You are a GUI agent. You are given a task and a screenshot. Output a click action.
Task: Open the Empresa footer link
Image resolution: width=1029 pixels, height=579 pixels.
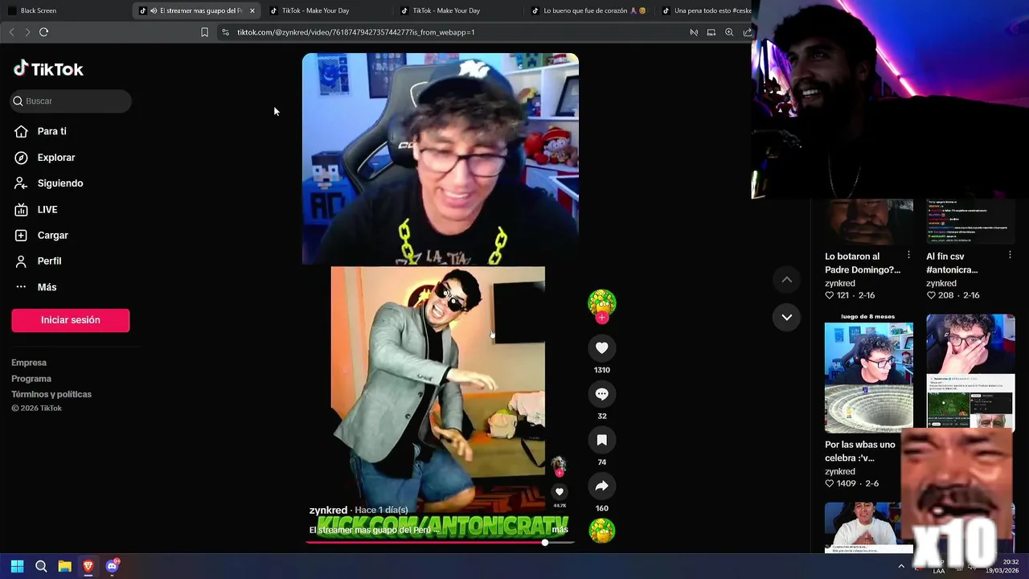pos(29,363)
